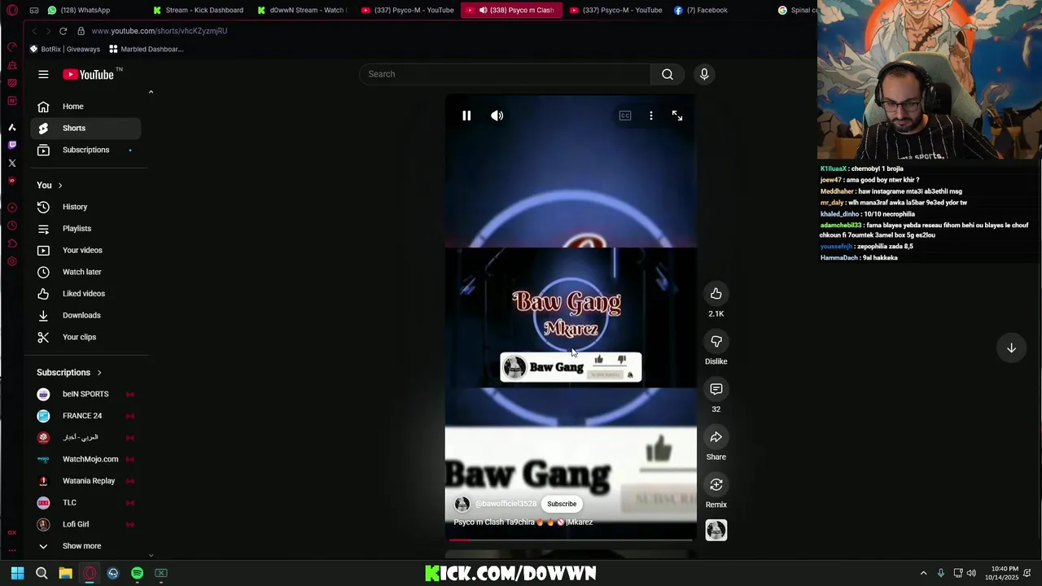Enter fullscreen for the short
This screenshot has height=586, width=1042.
(x=677, y=116)
